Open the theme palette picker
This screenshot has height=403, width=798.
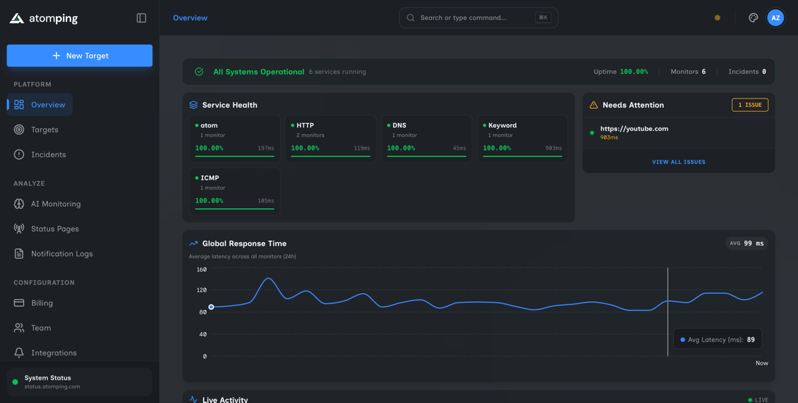point(753,17)
